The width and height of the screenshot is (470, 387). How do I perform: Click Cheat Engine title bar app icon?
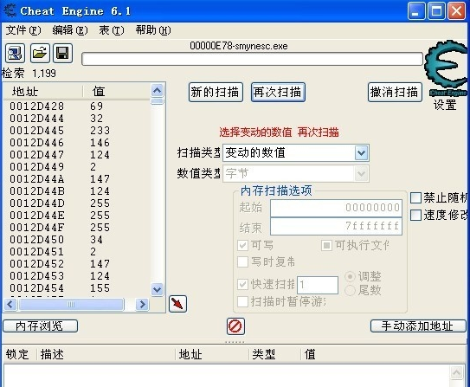coord(10,10)
